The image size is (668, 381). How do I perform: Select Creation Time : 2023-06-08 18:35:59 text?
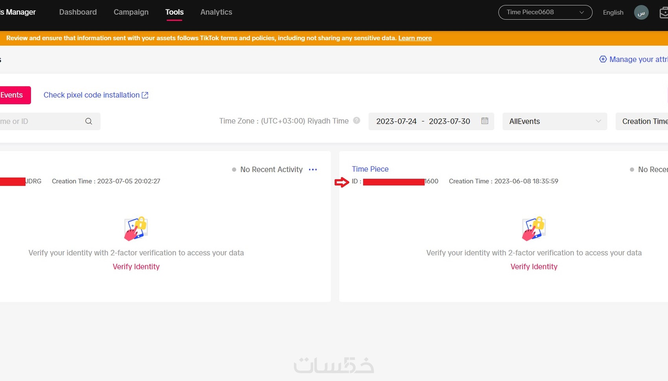pyautogui.click(x=503, y=181)
